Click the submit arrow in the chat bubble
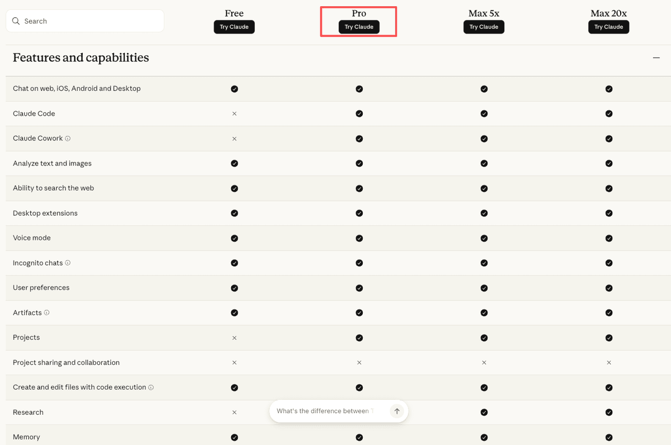This screenshot has width=671, height=445. tap(397, 411)
